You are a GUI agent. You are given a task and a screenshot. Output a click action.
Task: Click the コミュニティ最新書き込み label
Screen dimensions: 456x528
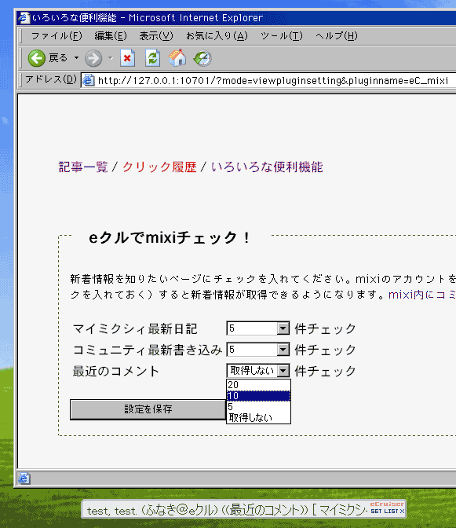pos(148,350)
